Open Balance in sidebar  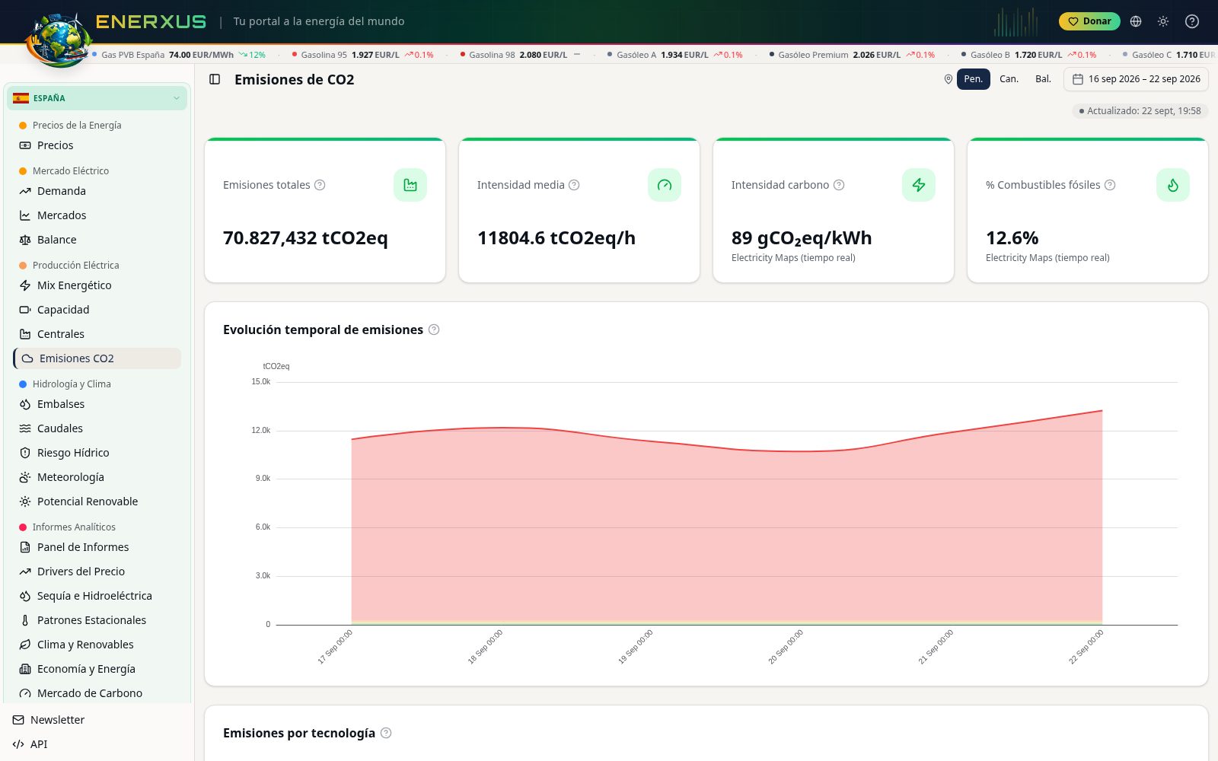pyautogui.click(x=97, y=240)
